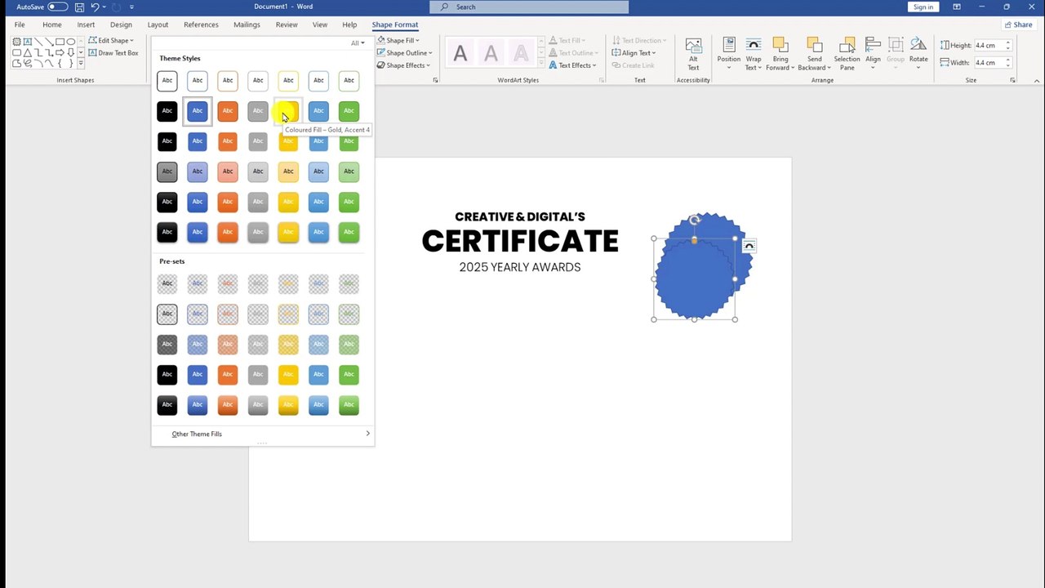Expand the Position options
The width and height of the screenshot is (1045, 588).
click(729, 55)
